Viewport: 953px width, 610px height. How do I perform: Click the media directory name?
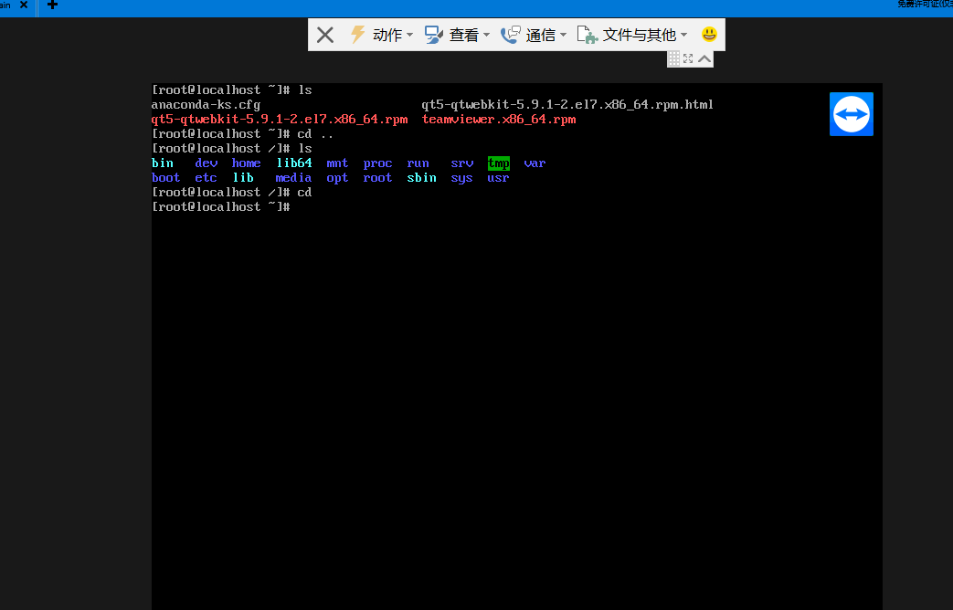[293, 177]
